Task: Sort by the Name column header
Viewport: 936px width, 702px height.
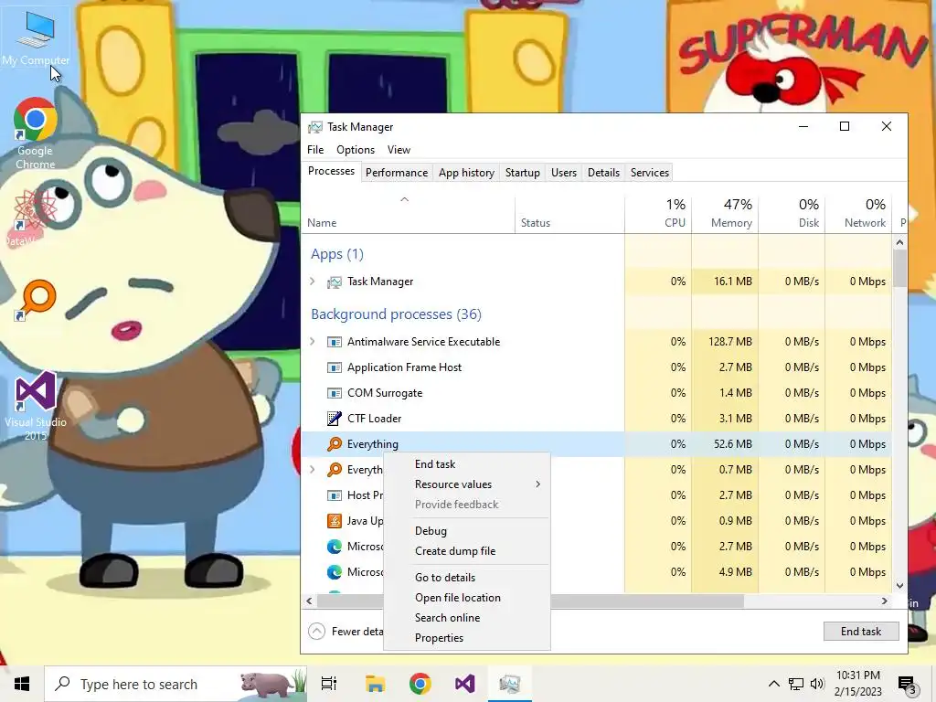Action: point(409,213)
